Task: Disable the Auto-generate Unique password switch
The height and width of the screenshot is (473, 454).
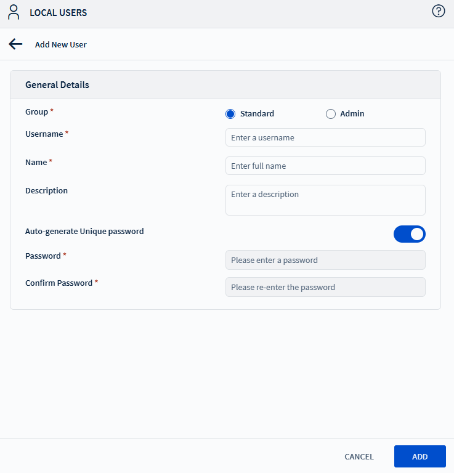Action: [x=409, y=234]
